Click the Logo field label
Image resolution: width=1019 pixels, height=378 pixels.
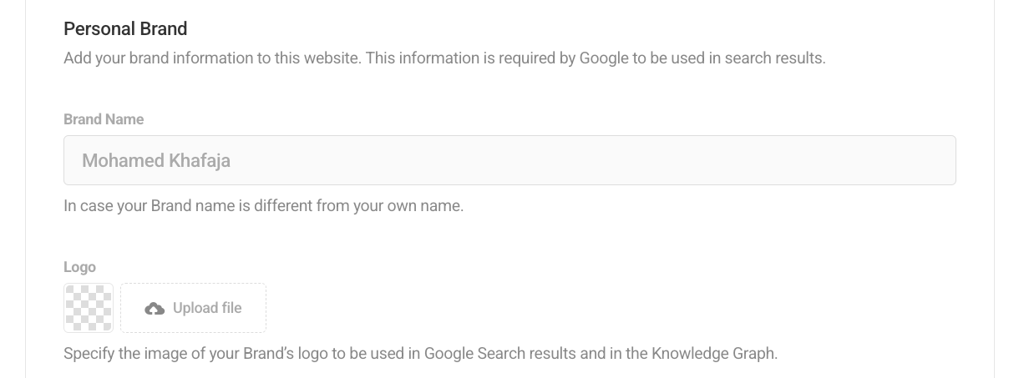79,267
